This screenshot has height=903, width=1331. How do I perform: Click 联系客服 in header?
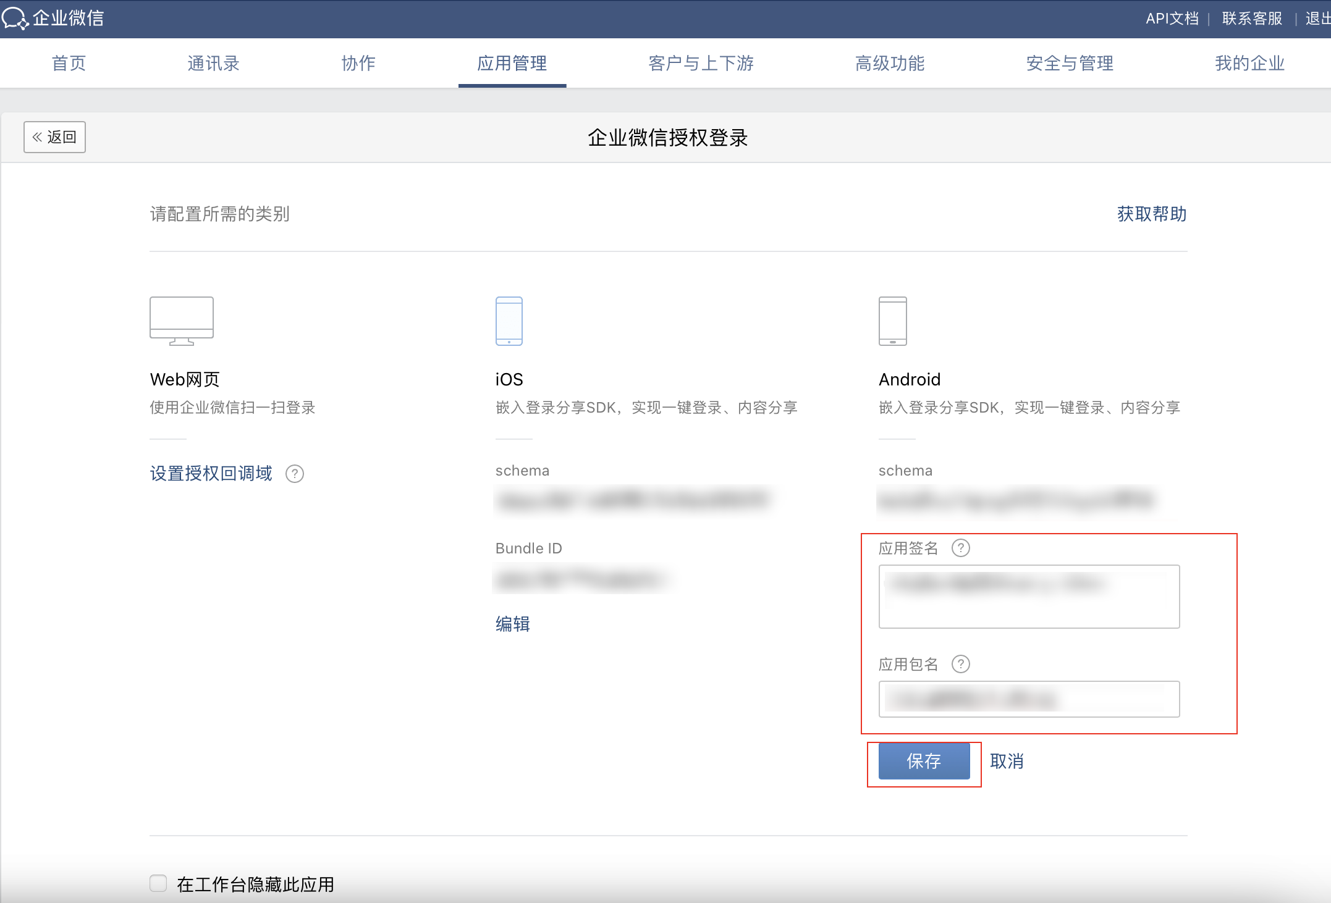point(1253,19)
